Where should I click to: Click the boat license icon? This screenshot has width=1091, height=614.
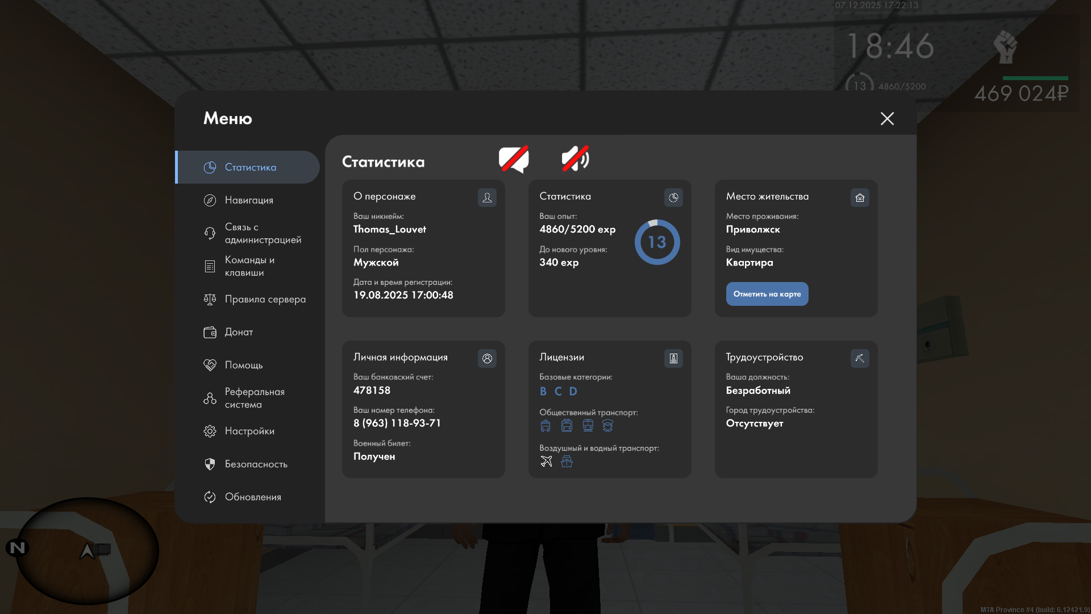point(567,461)
